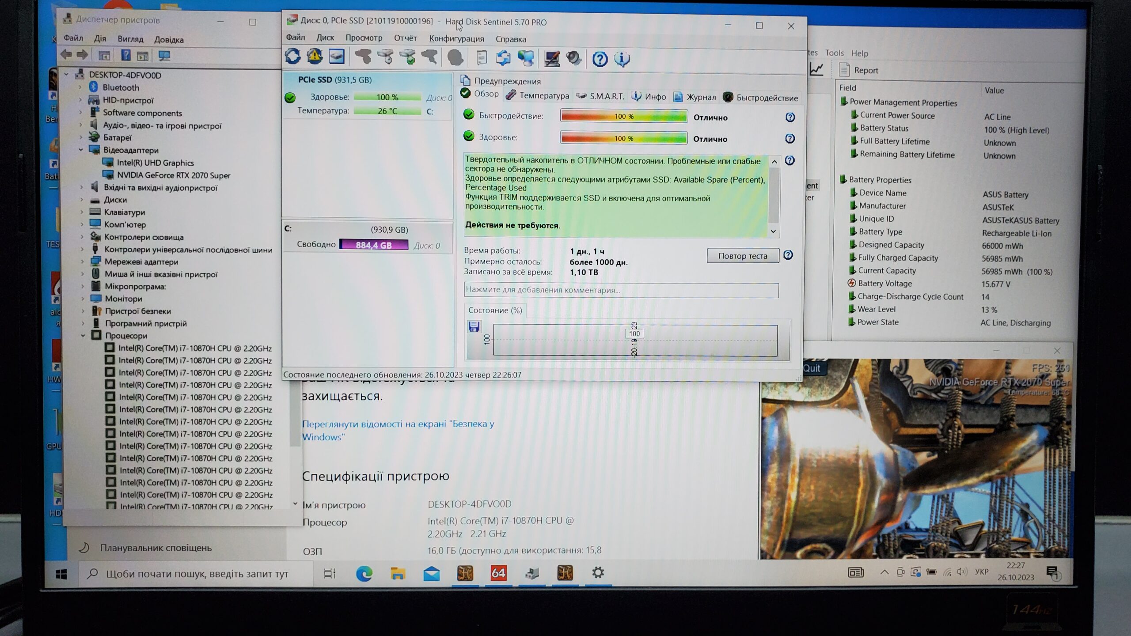This screenshot has height=636, width=1131.
Task: Click the refresh icon in Hard Disk Sentinel toolbar
Action: click(x=292, y=57)
